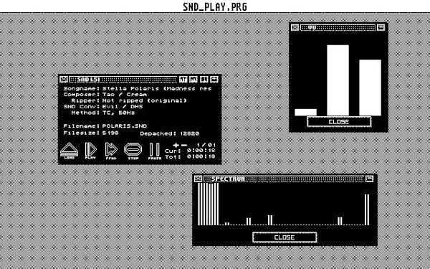
Task: Click the composer value 'Tao / Cream'
Action: tap(125, 95)
